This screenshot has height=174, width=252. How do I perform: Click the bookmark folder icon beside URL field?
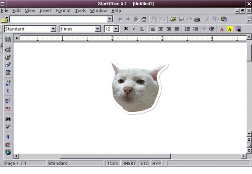coord(5,19)
